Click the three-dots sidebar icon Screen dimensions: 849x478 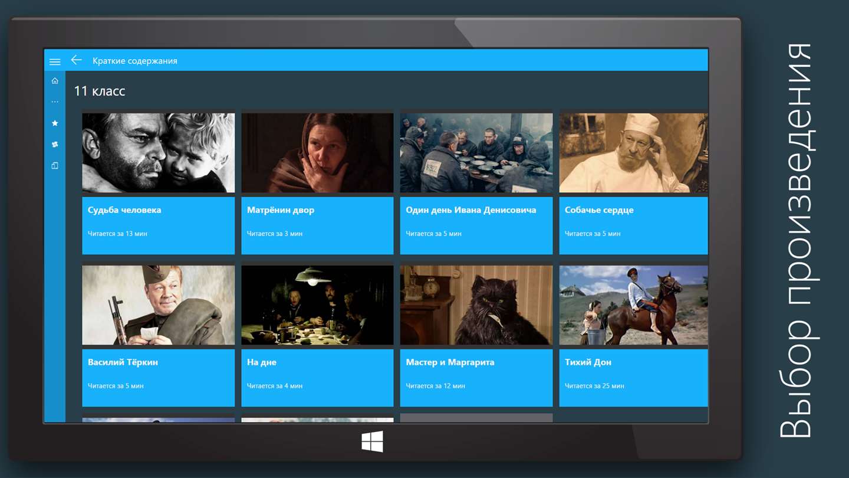[55, 102]
